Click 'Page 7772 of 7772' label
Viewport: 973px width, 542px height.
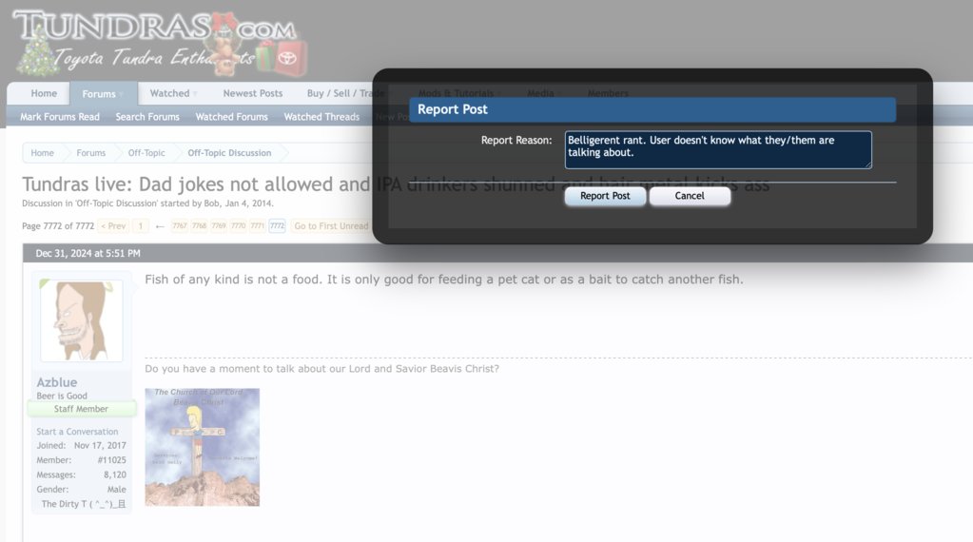(58, 226)
